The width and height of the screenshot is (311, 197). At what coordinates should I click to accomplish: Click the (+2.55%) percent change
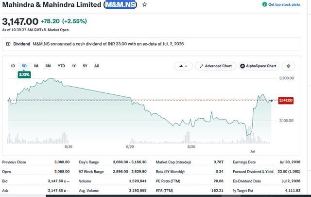[74, 21]
